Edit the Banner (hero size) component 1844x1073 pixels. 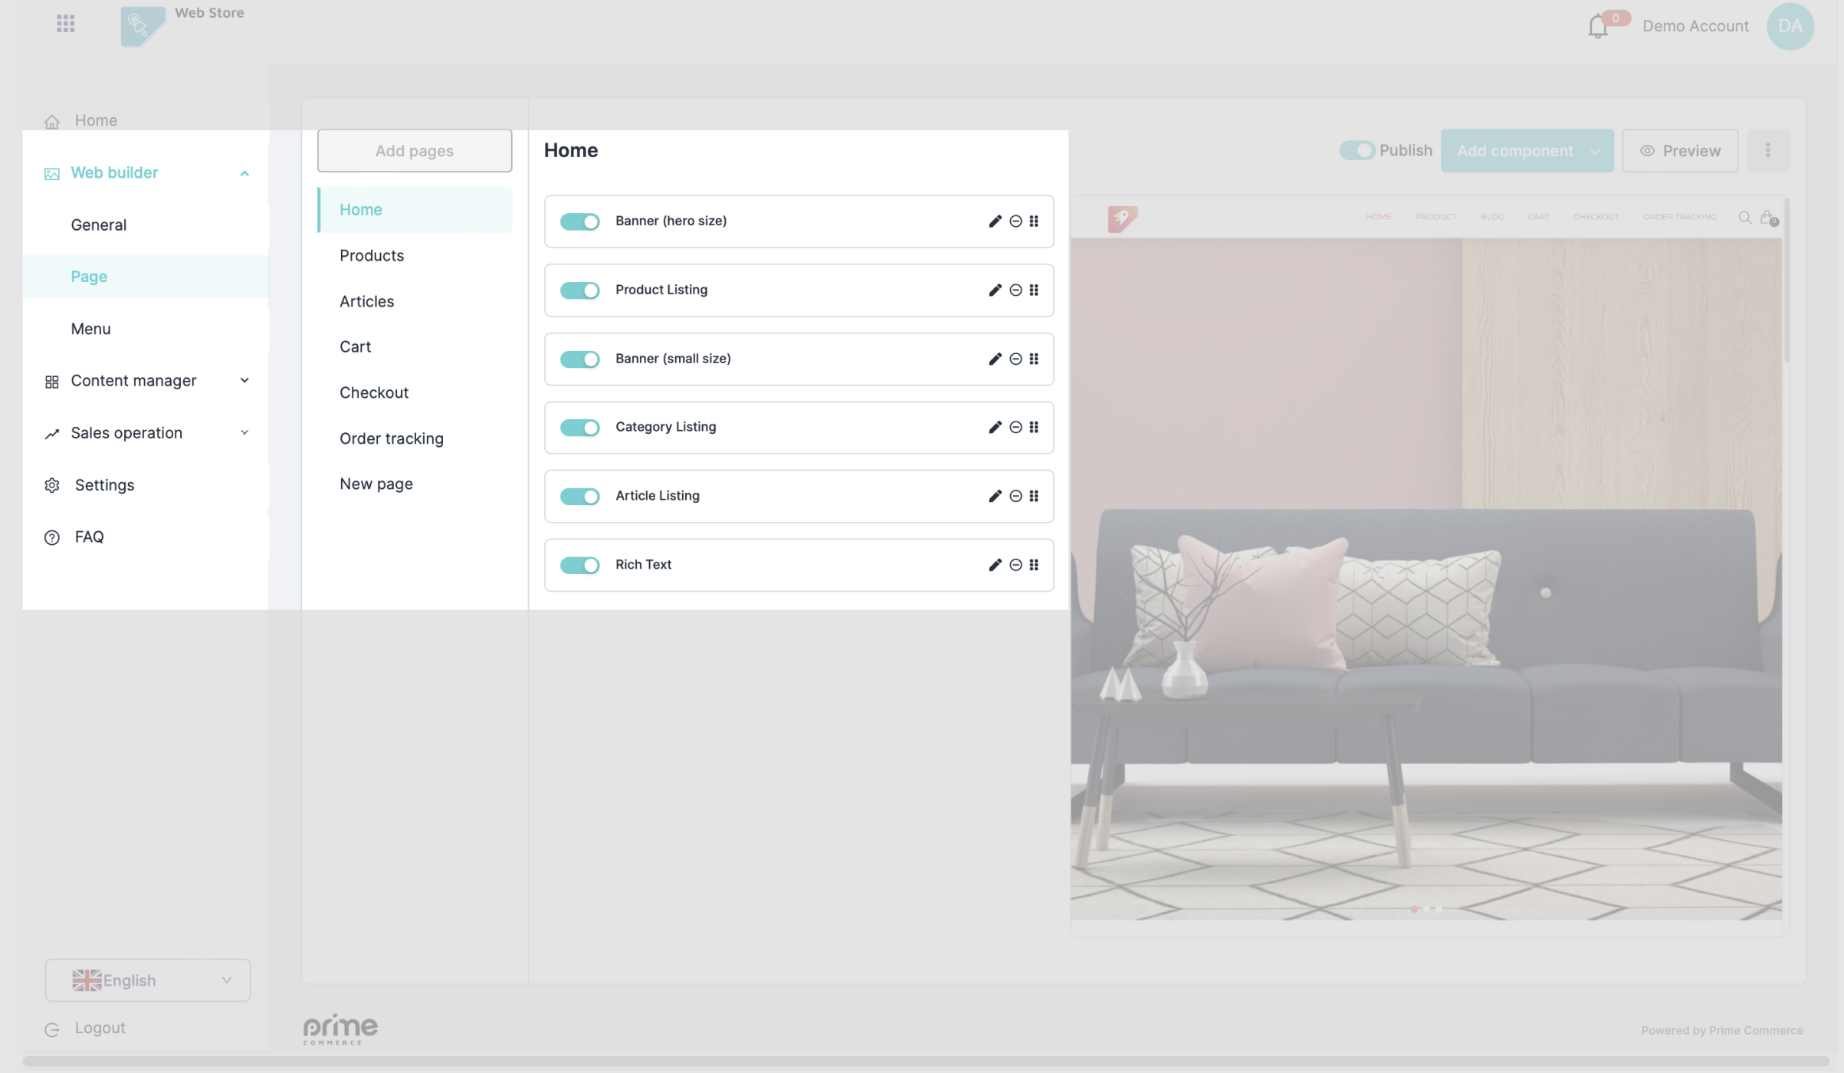[995, 221]
